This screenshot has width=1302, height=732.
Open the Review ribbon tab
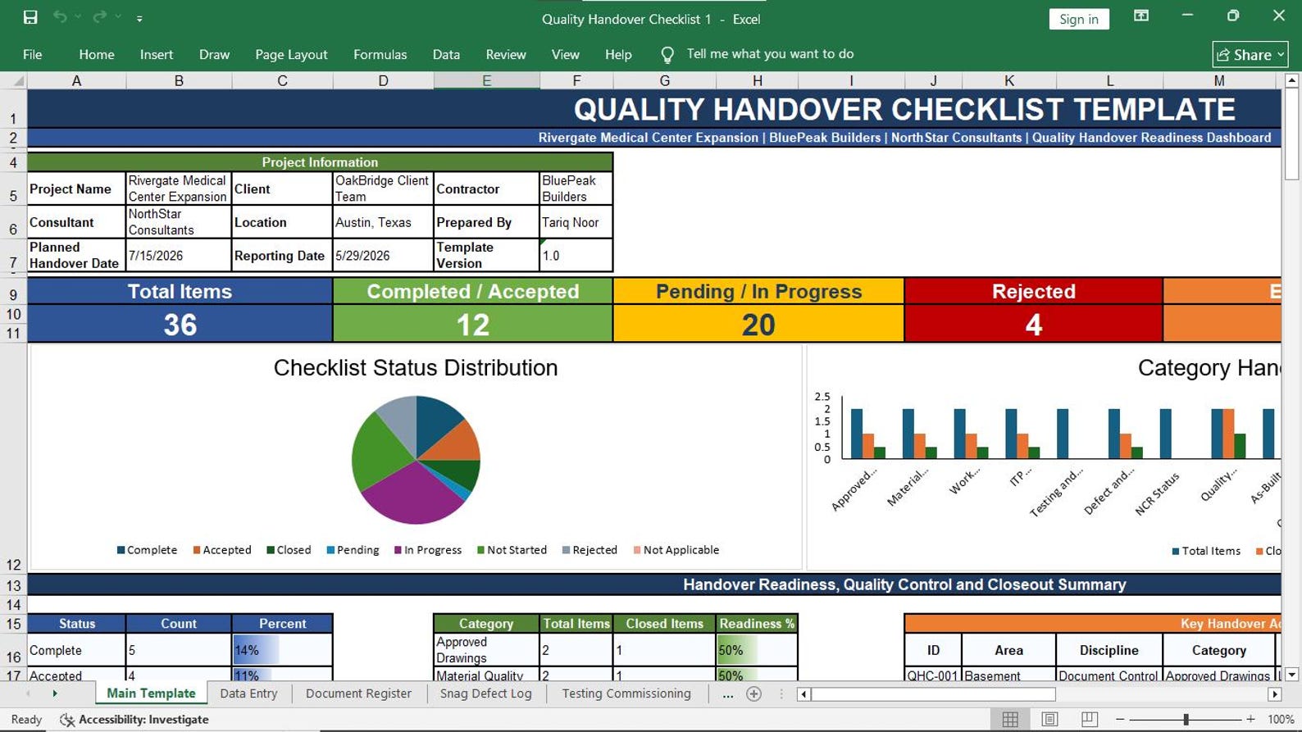tap(506, 55)
